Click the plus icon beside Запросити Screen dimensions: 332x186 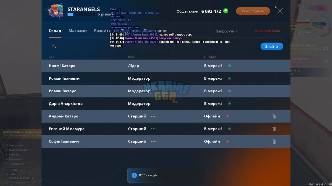point(236,31)
